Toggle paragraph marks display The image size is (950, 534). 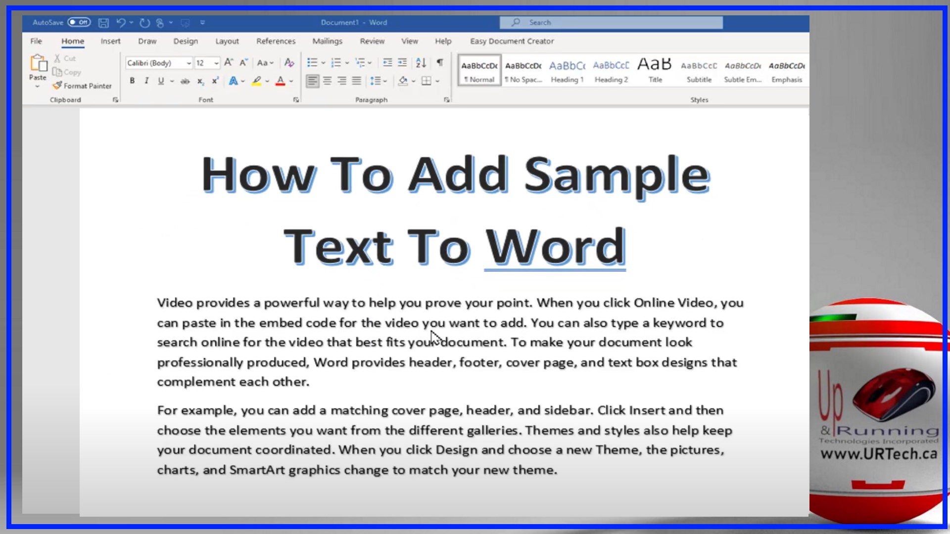pos(440,62)
